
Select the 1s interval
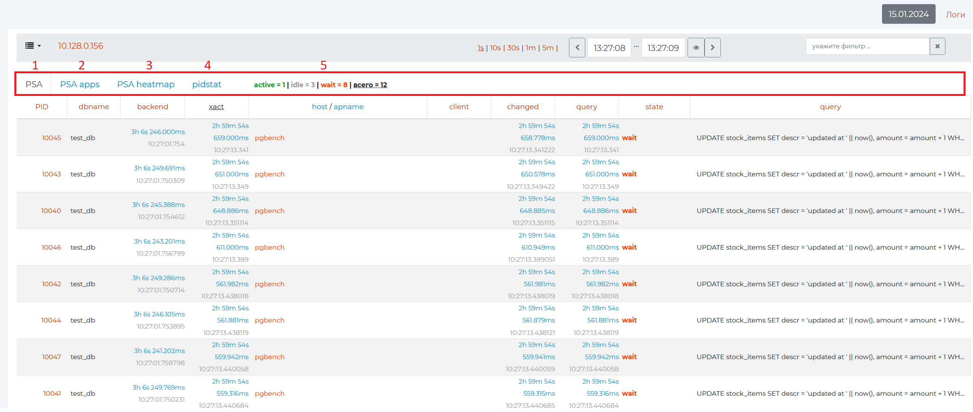(480, 48)
